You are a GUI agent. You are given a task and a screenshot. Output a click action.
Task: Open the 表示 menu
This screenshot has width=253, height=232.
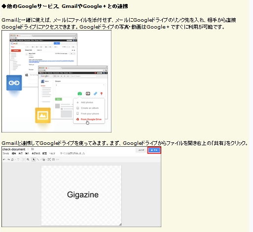coord(20,154)
